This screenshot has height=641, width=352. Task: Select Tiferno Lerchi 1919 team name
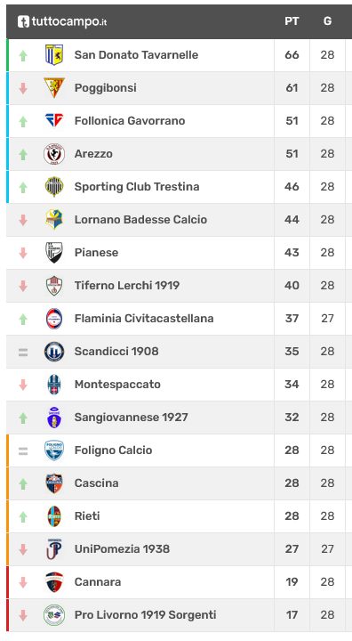(x=126, y=286)
